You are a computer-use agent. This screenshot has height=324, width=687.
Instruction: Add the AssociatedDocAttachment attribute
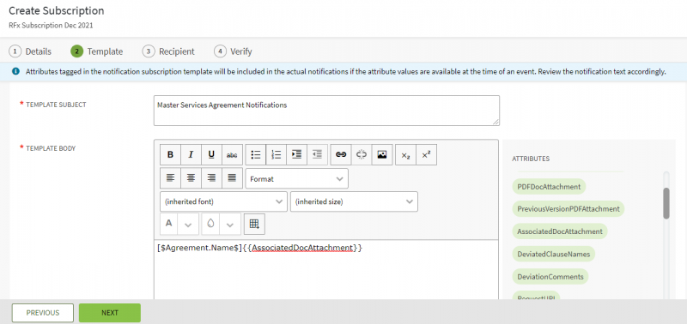point(560,231)
